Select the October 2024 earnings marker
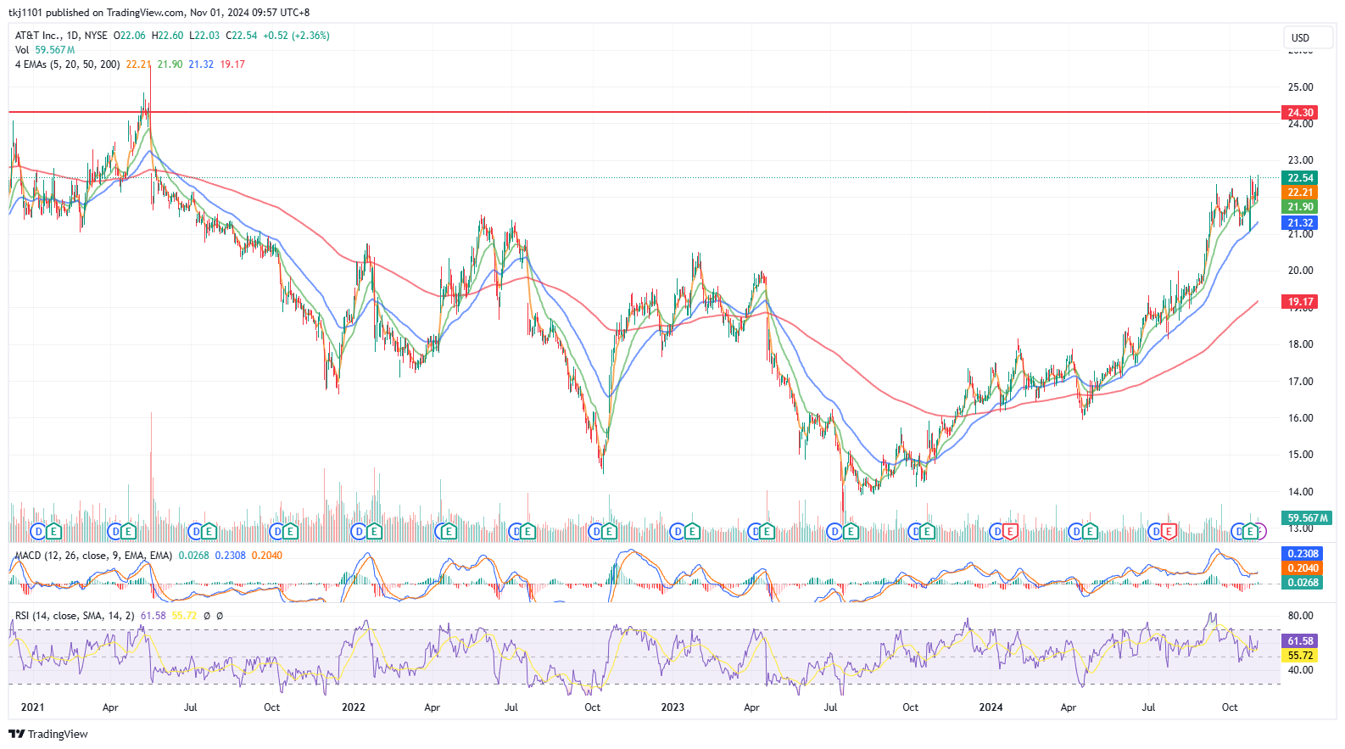This screenshot has height=749, width=1345. (x=1250, y=532)
